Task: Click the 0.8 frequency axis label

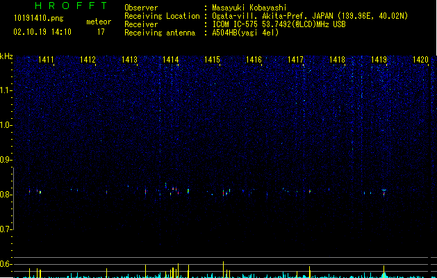Action: 6,195
